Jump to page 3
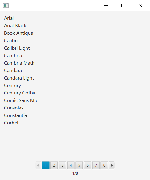The image size is (150, 180). [x=62, y=165]
